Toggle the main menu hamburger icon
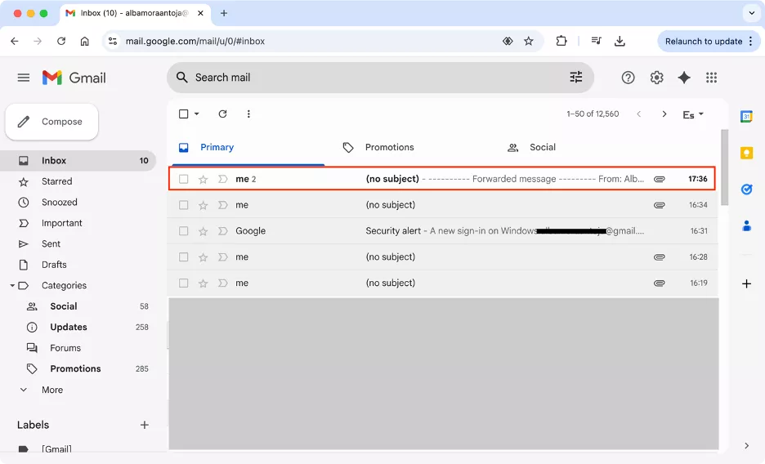 [x=24, y=78]
